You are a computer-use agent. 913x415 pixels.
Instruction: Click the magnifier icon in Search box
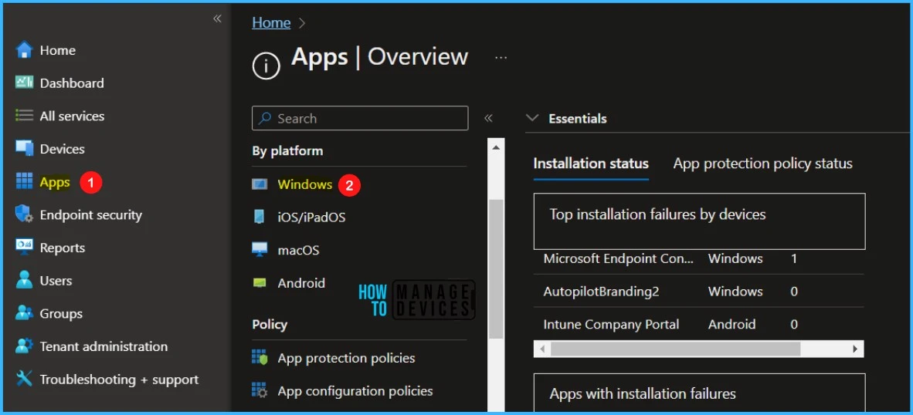pos(264,118)
